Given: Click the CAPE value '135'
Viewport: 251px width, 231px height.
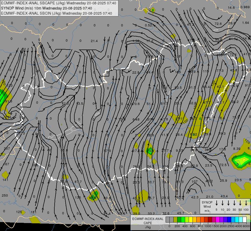Looking at the screenshot, I should pyautogui.click(x=78, y=197).
